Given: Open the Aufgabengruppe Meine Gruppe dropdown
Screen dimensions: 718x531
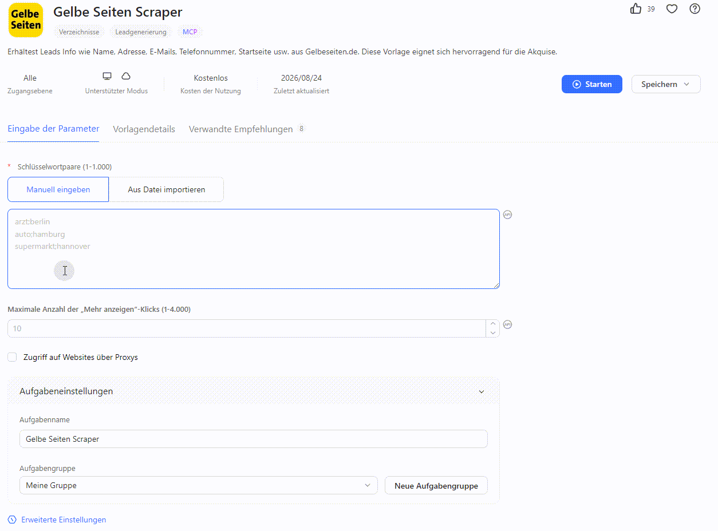Looking at the screenshot, I should pyautogui.click(x=199, y=485).
